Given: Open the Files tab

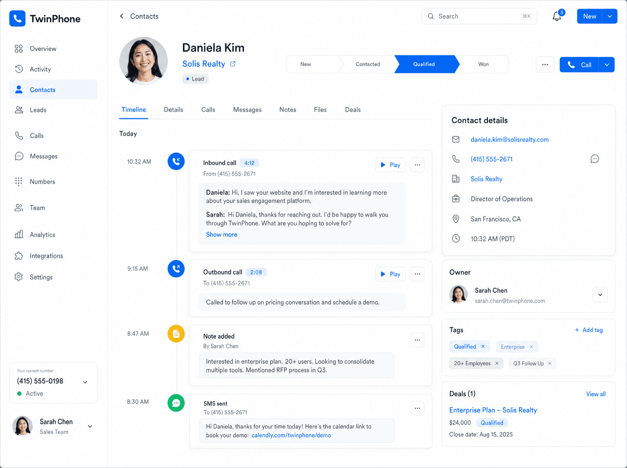Looking at the screenshot, I should tap(320, 110).
